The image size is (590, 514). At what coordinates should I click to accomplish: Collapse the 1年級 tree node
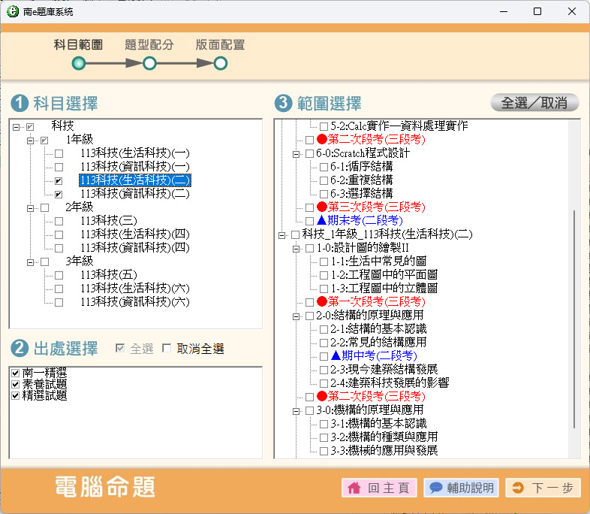click(x=31, y=141)
